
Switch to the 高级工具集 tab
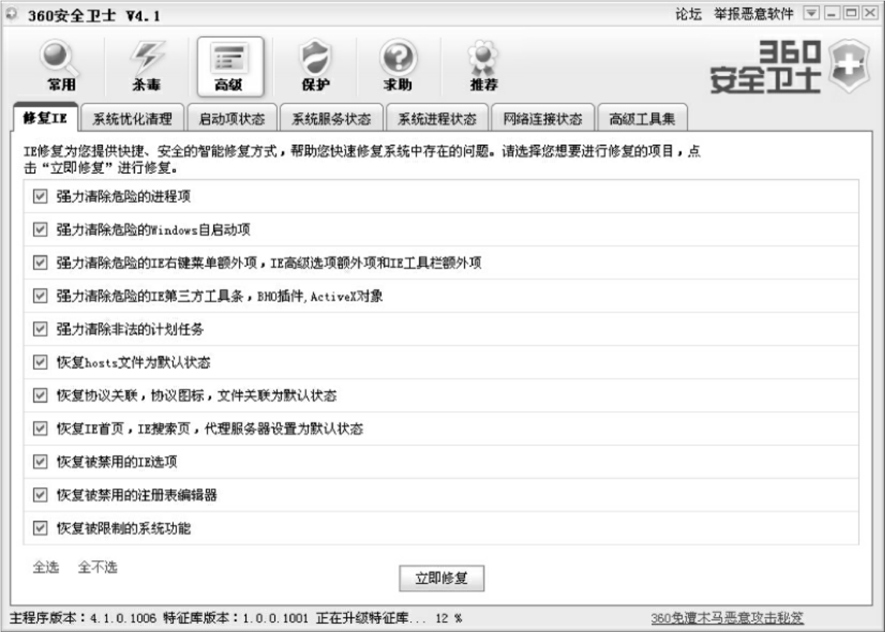(x=642, y=118)
